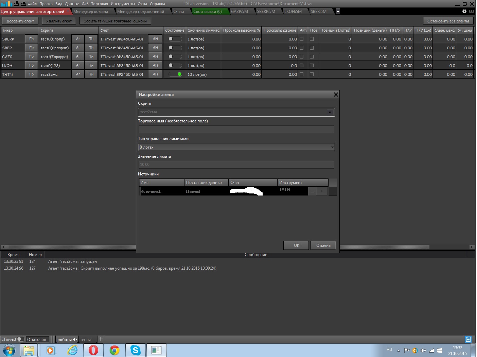The width and height of the screenshot is (477, 357).
Task: Click the horizontal scrollbar right arrow
Action: pos(472,247)
